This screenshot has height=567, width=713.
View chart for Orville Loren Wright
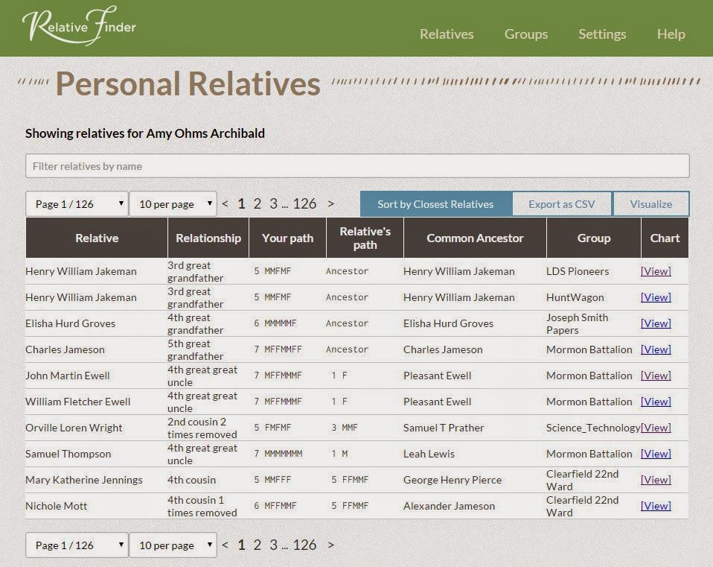click(x=655, y=428)
